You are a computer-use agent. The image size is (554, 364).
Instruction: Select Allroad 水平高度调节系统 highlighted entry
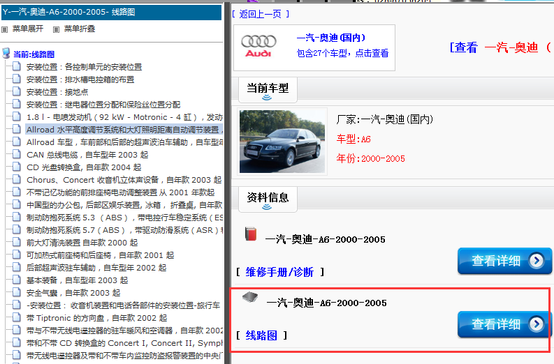point(124,130)
